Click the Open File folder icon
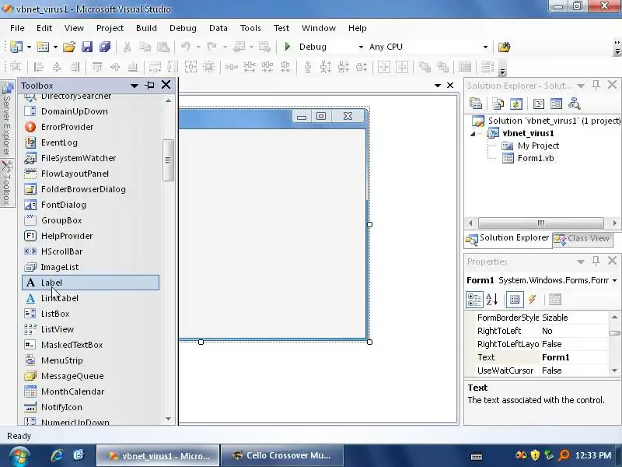Image resolution: width=622 pixels, height=467 pixels. (68, 47)
